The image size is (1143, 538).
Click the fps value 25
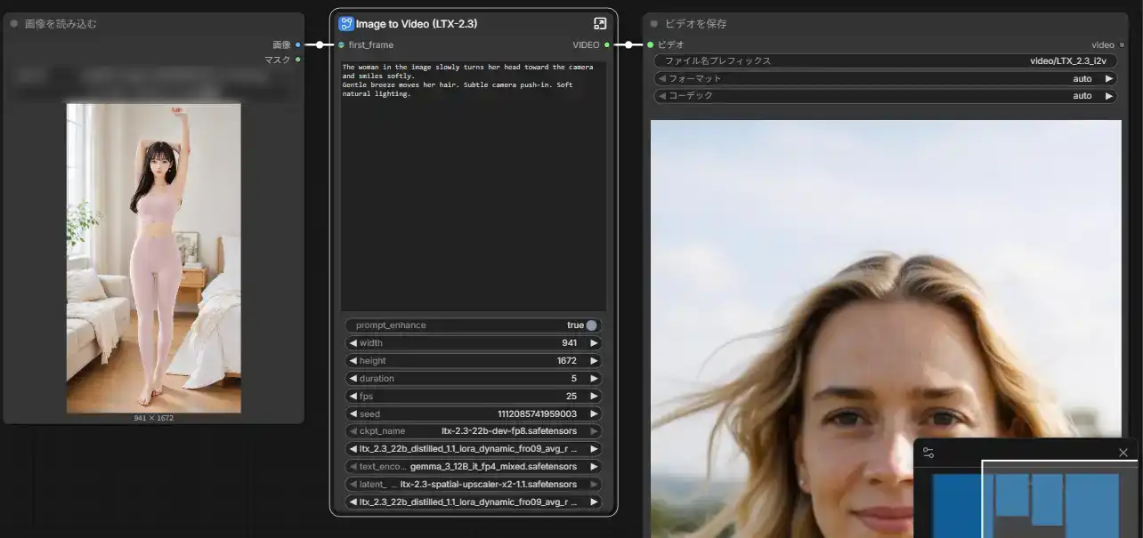(571, 397)
